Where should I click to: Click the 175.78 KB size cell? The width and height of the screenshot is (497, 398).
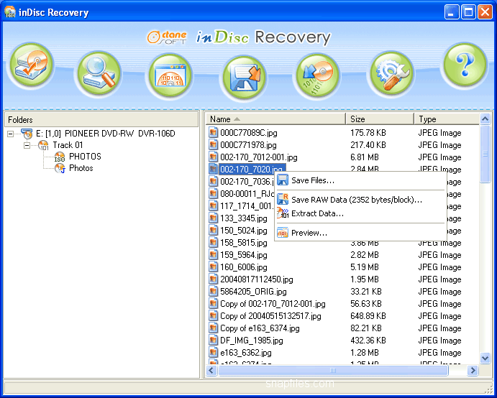(x=368, y=133)
